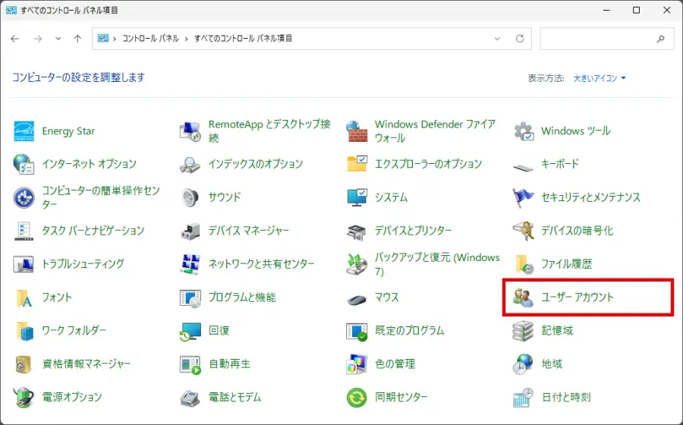
Task: Expand the chevron after コントロール パネル breadcrumb
Action: (x=187, y=39)
